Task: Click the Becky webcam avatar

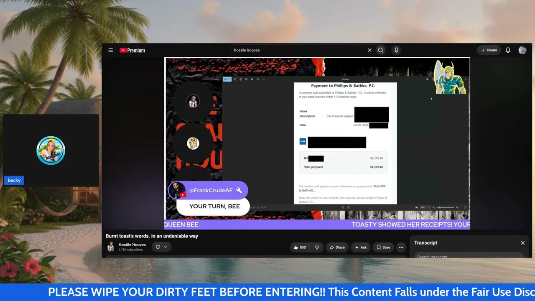Action: (x=51, y=150)
